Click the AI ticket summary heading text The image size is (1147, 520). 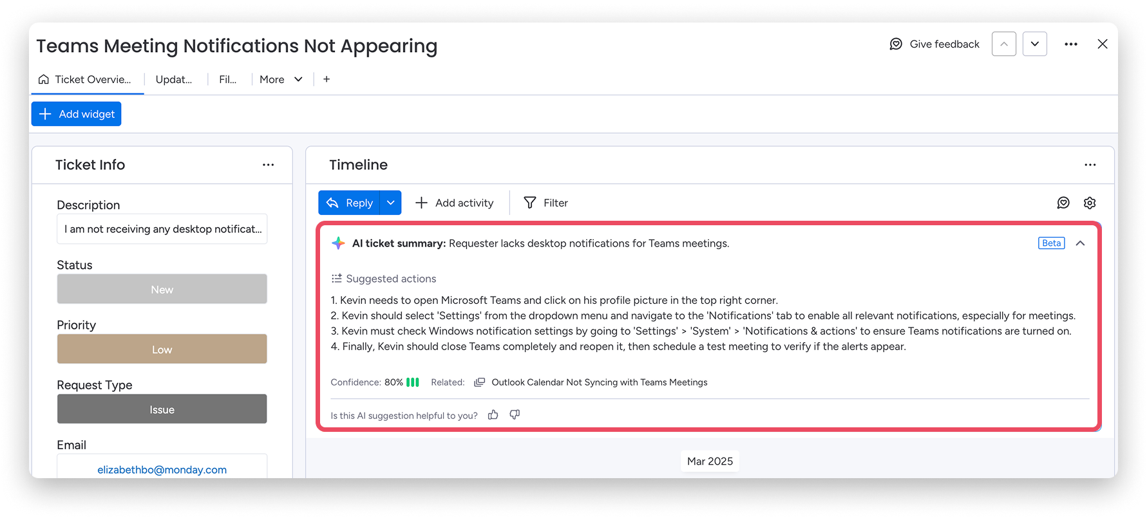pyautogui.click(x=399, y=243)
